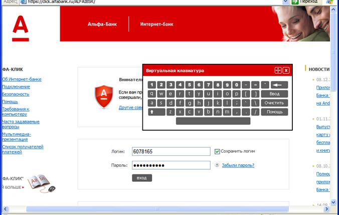Click the Очистить key on virtual keyboard
The image size is (339, 215).
[275, 103]
